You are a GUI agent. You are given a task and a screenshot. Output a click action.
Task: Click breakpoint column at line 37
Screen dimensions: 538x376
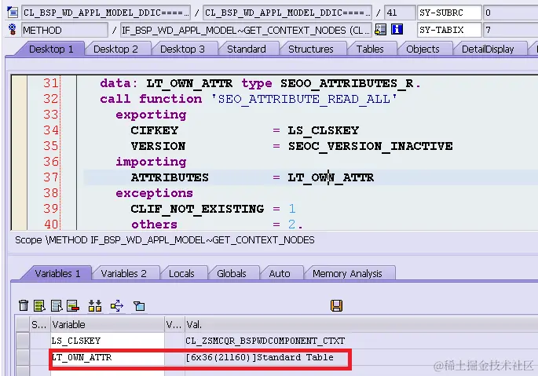tap(19, 177)
